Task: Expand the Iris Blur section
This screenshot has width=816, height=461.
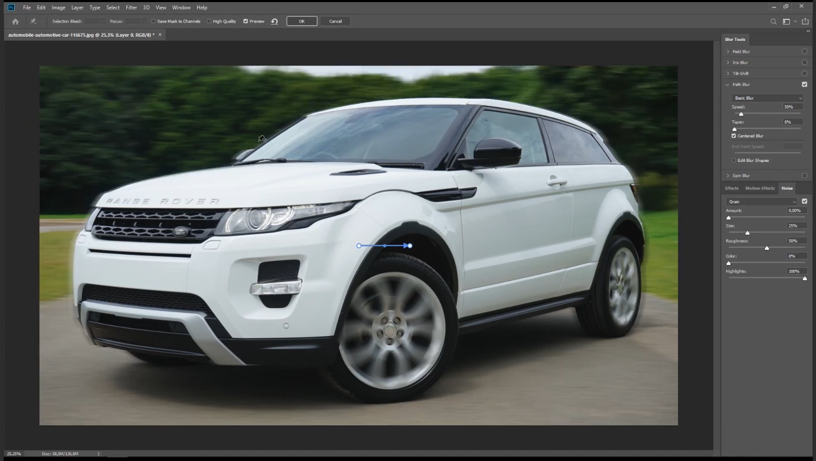Action: click(727, 62)
